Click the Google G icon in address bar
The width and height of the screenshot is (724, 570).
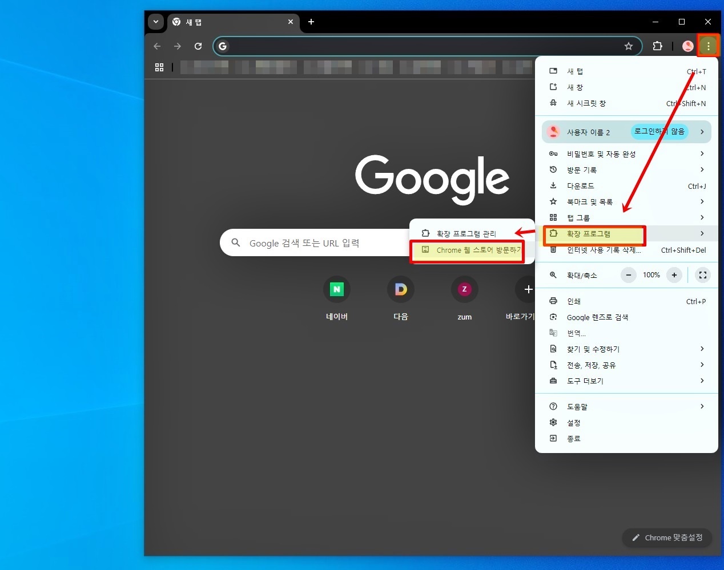[223, 46]
